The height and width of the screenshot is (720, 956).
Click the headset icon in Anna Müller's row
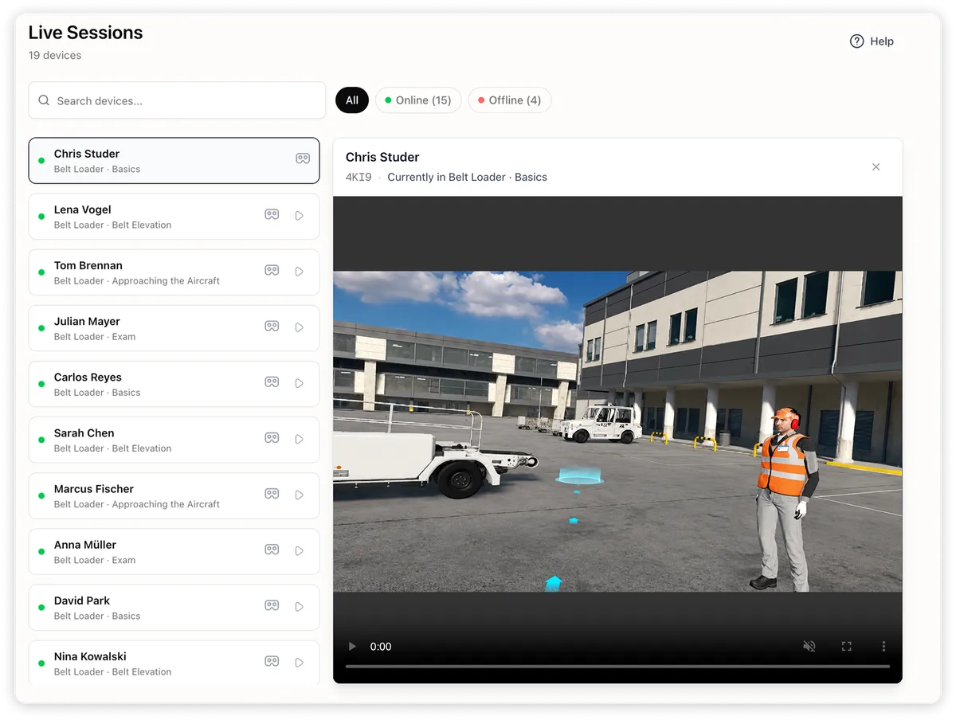272,550
